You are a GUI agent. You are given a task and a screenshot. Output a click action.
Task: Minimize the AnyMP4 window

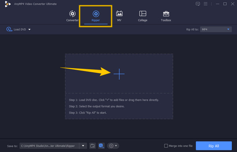218,4
